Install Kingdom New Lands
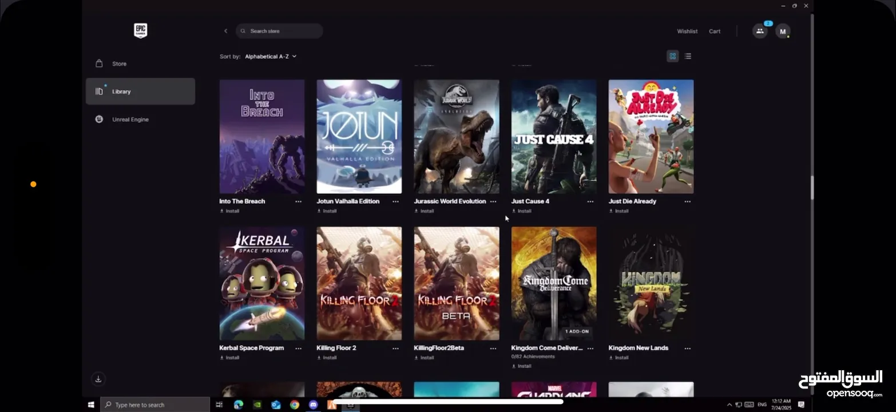This screenshot has height=412, width=896. point(619,358)
